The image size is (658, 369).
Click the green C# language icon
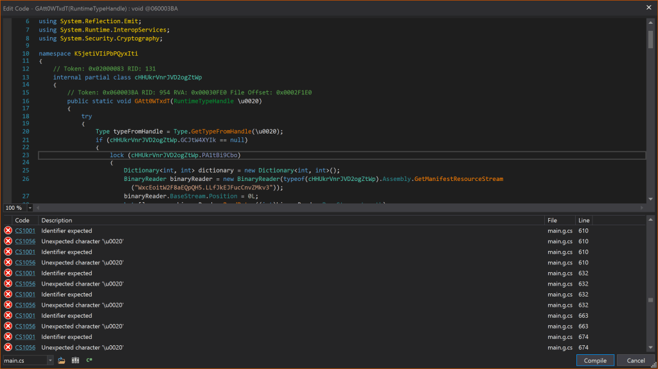tap(89, 361)
